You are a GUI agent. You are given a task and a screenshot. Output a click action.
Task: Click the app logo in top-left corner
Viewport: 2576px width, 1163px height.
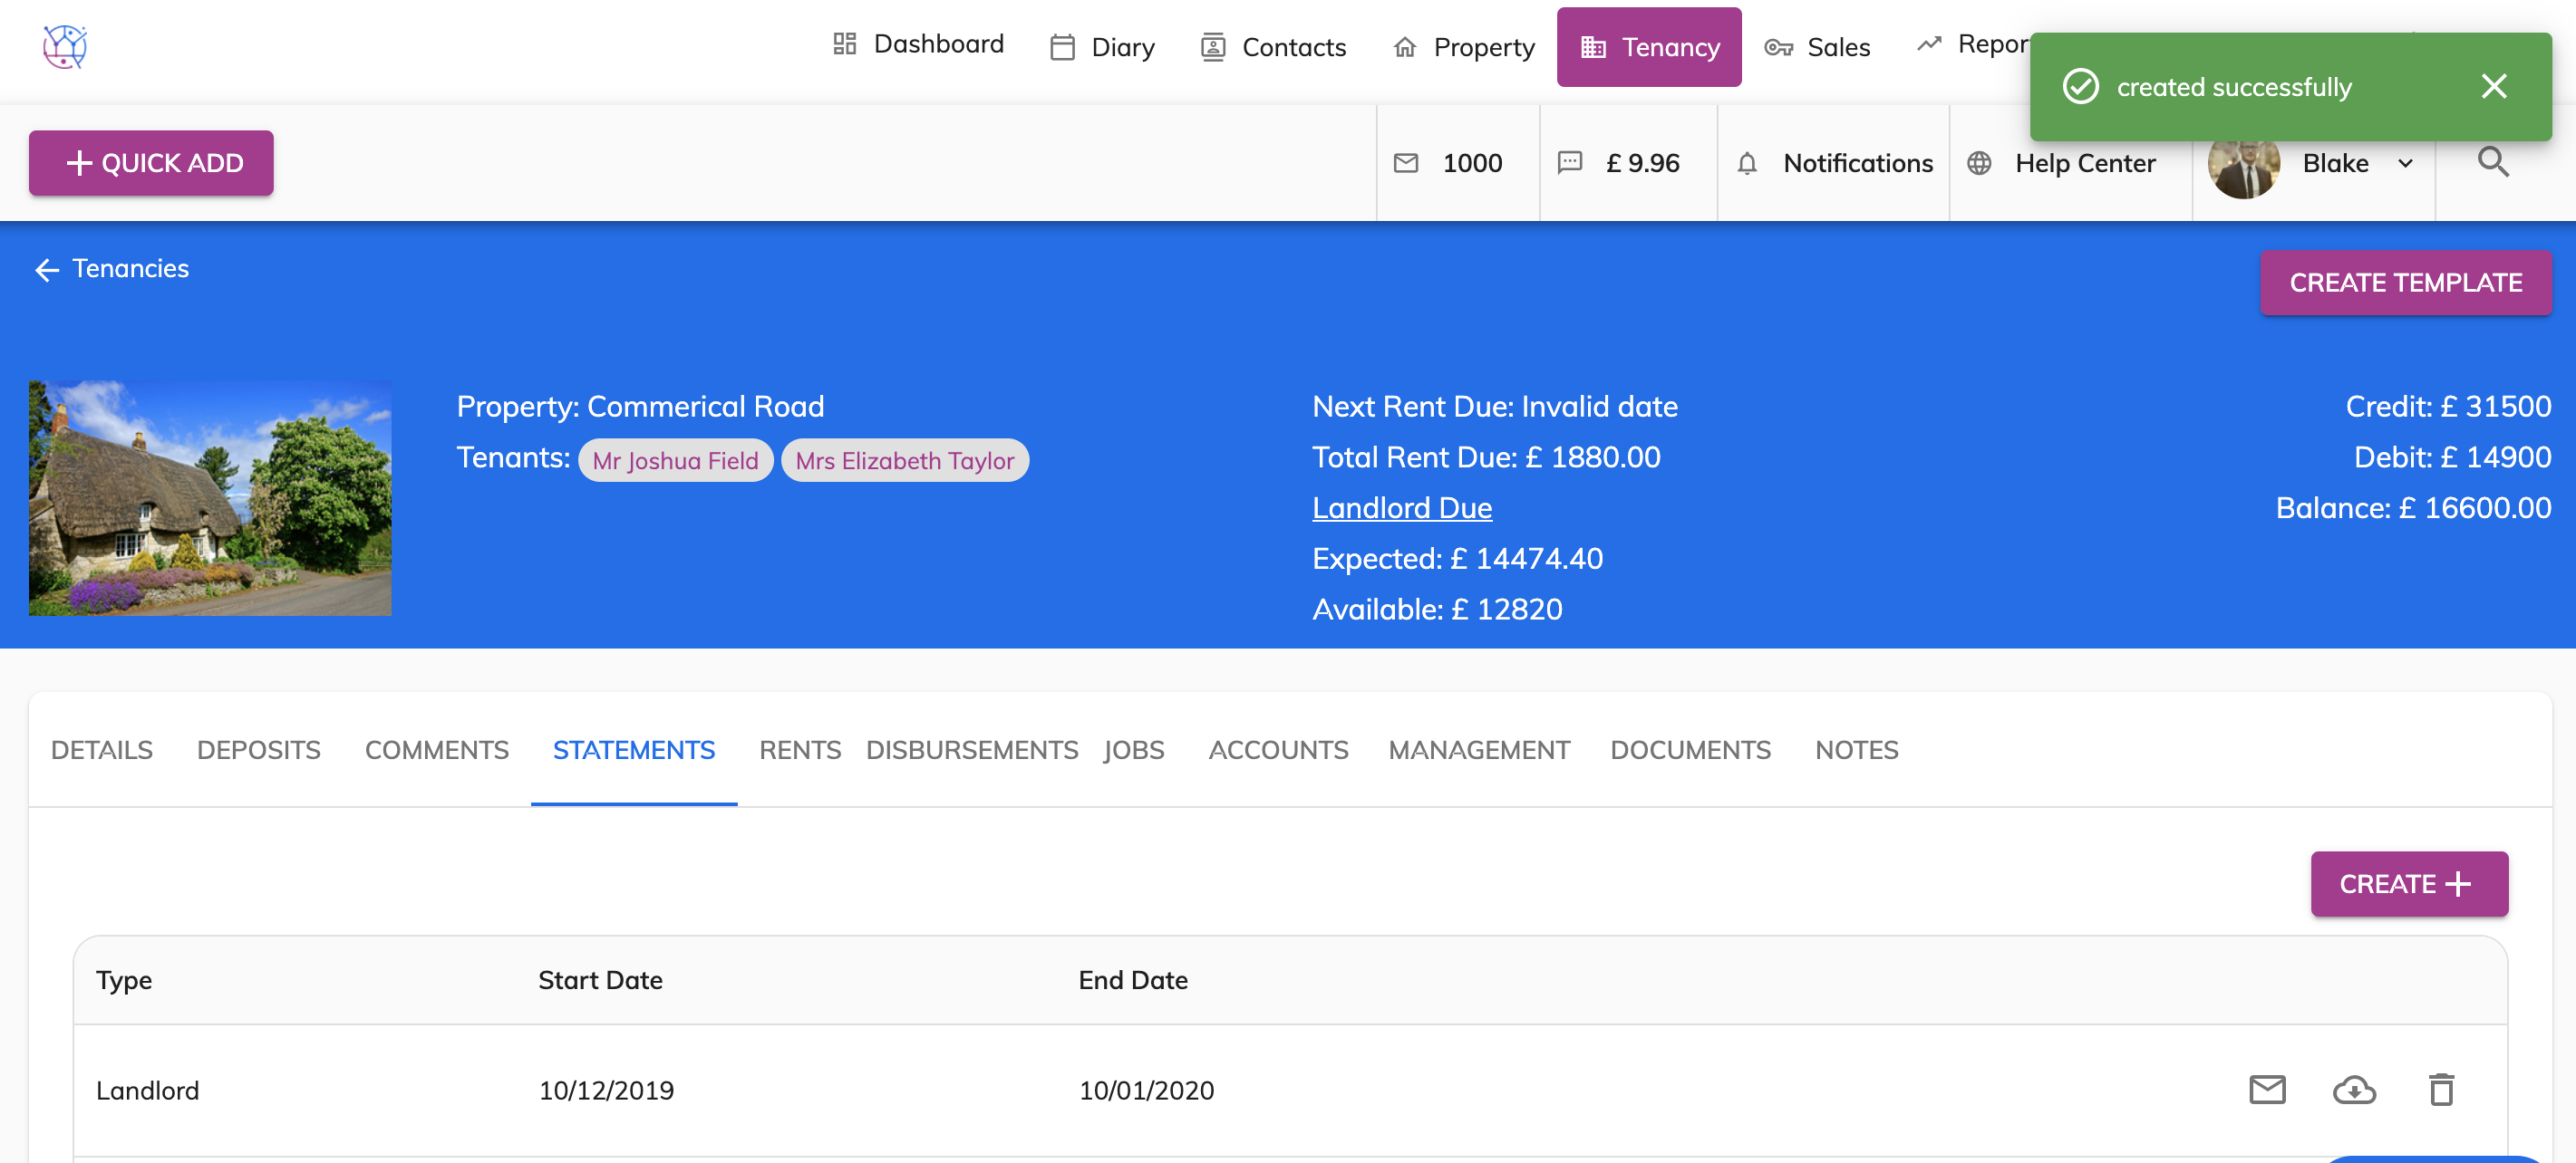pyautogui.click(x=64, y=47)
